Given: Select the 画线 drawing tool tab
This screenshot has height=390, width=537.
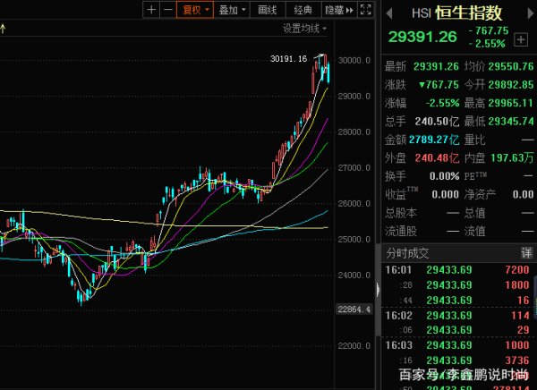Looking at the screenshot, I should point(267,10).
